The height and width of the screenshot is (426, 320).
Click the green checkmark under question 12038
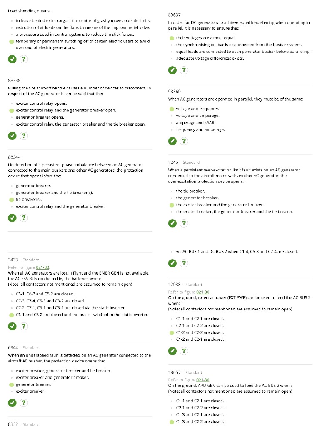pyautogui.click(x=172, y=351)
